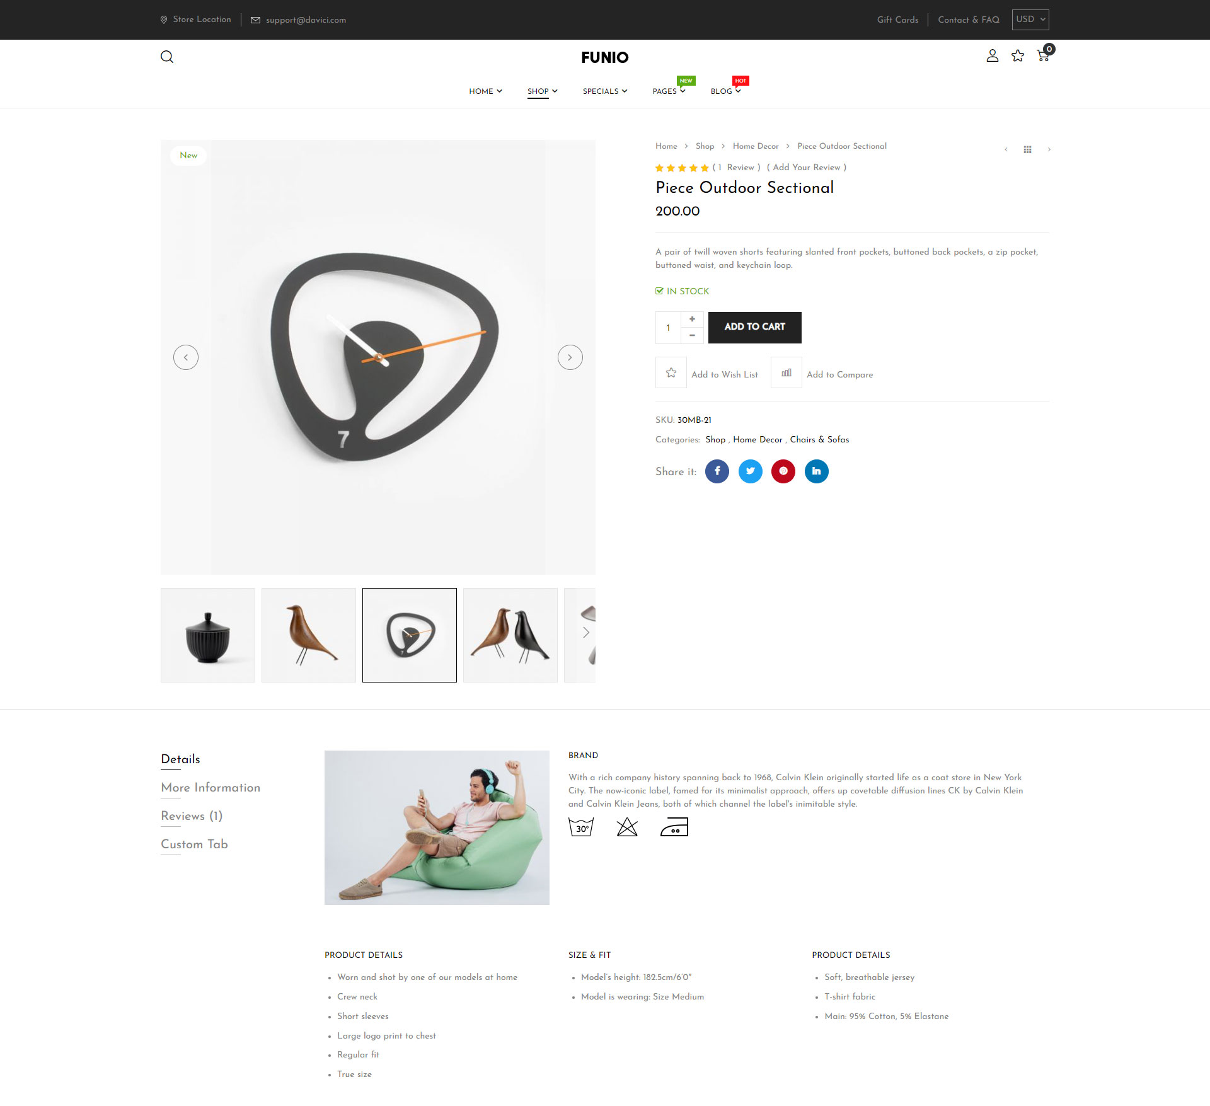Share on LinkedIn
Screen dimensions: 1210x1106
pyautogui.click(x=817, y=471)
